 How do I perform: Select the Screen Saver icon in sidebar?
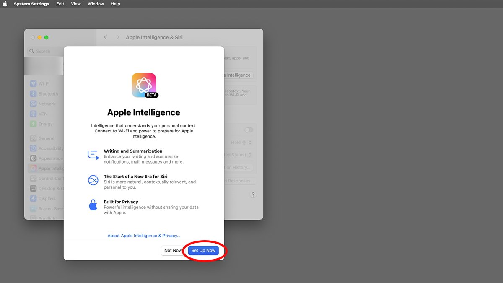point(33,208)
